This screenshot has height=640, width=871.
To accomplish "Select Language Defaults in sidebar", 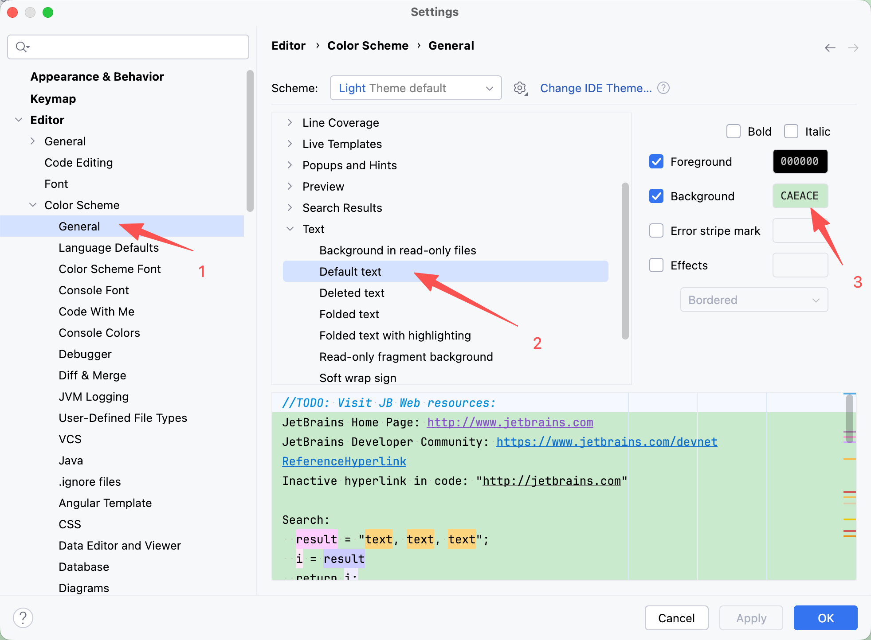I will pyautogui.click(x=109, y=247).
